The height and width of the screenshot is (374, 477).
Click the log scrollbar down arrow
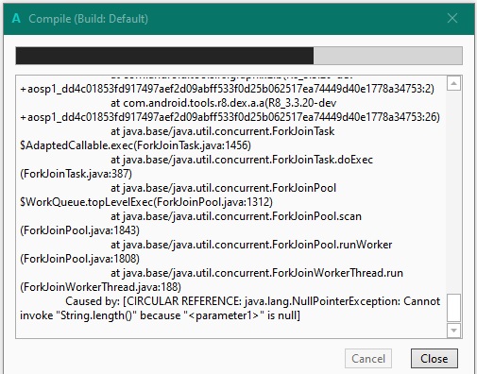pos(453,331)
